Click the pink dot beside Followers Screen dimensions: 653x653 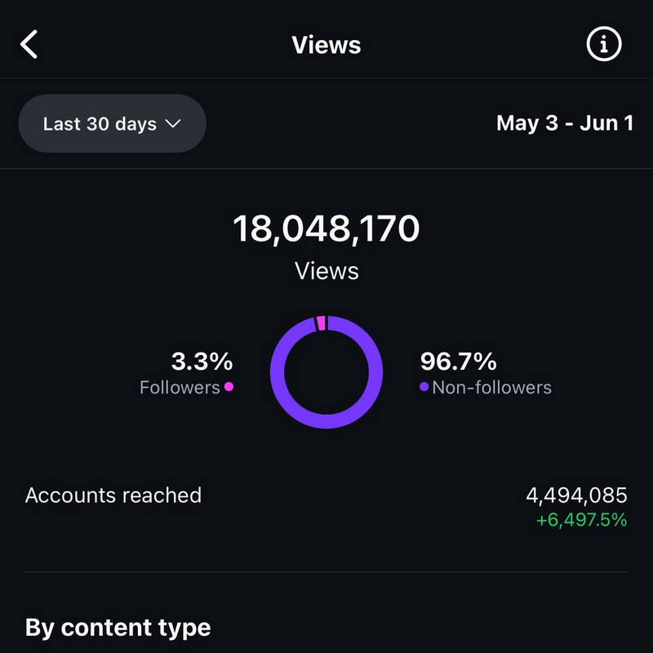229,387
